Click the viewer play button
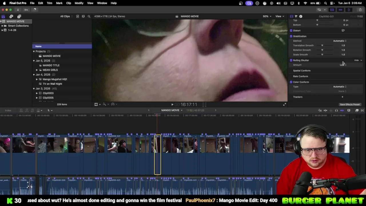This screenshot has height=206, width=366. (172, 105)
